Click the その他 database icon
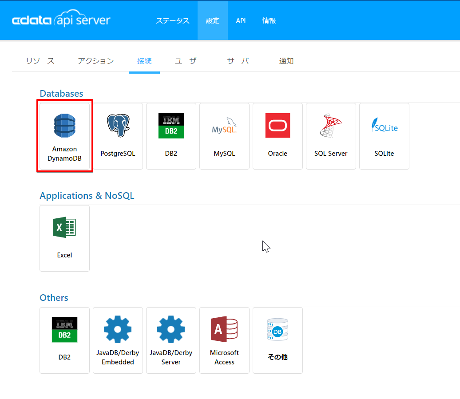Viewport: 460px width, 399px height. 278,329
